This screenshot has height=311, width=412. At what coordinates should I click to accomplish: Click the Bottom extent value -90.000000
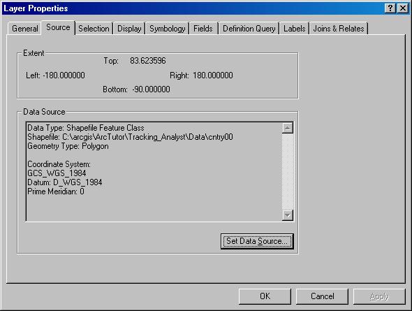point(151,89)
